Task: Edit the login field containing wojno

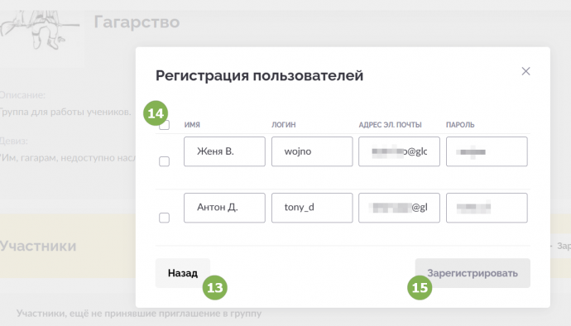Action: (x=312, y=151)
